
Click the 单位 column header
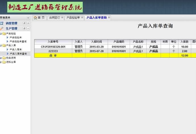174,42
